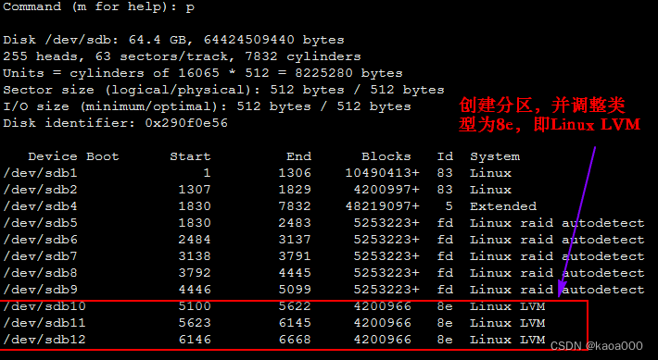Click the Start value 3138
The height and width of the screenshot is (360, 658).
(x=195, y=256)
